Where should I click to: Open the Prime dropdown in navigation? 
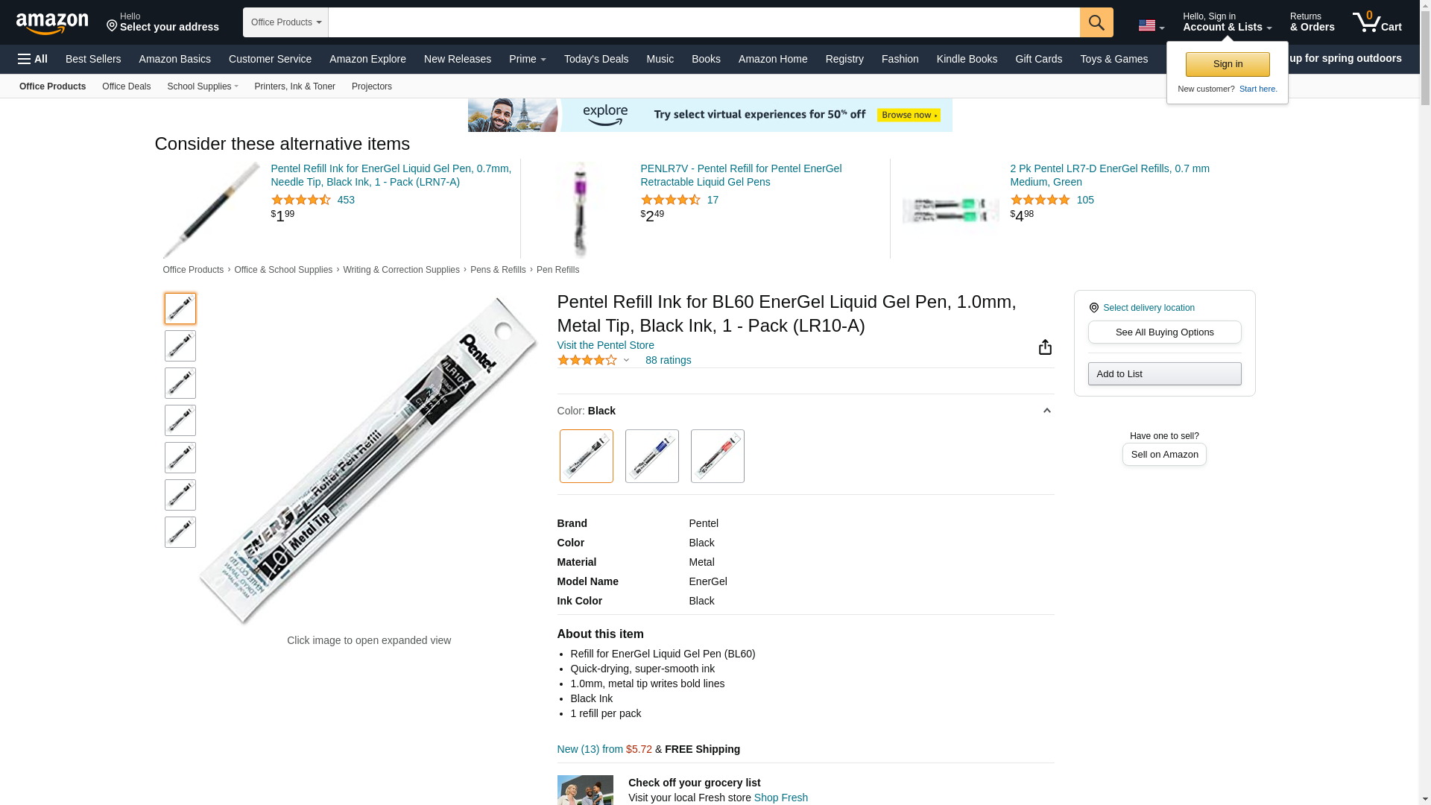(528, 59)
